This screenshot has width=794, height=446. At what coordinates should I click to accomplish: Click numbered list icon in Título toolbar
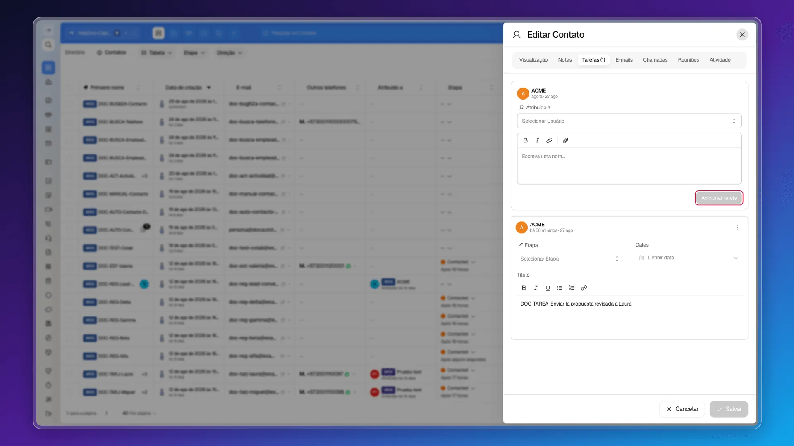(572, 288)
